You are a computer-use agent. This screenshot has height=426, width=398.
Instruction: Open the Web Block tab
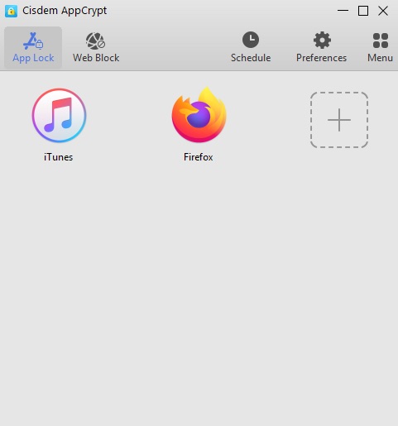coord(96,48)
